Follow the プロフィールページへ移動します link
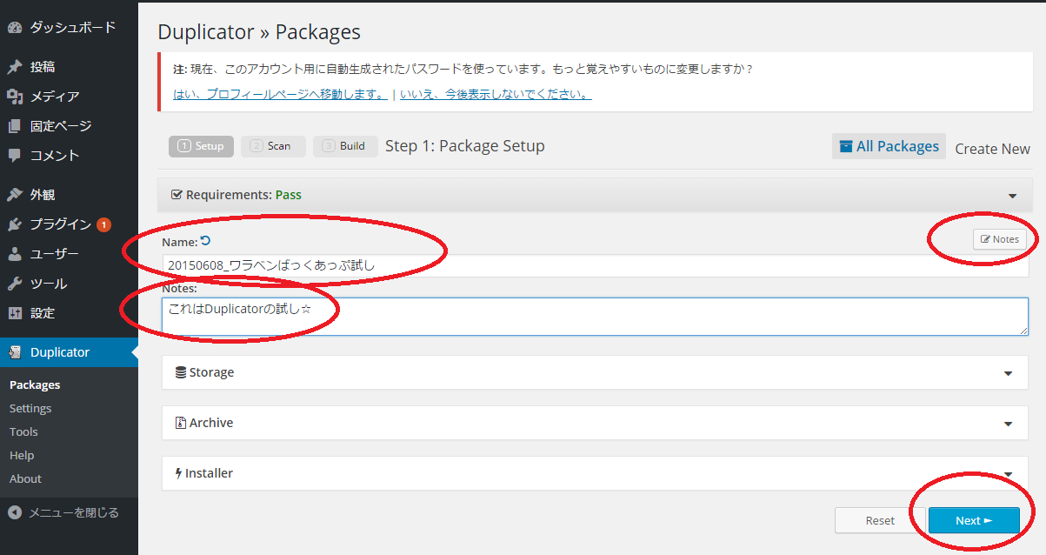 point(281,94)
